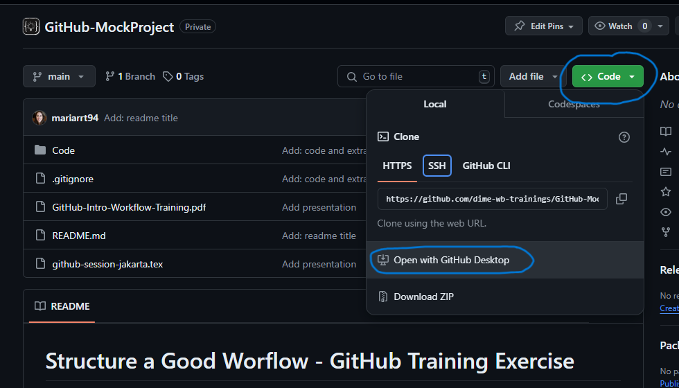This screenshot has width=679, height=388.
Task: Open the .gitignore file
Action: coord(73,179)
